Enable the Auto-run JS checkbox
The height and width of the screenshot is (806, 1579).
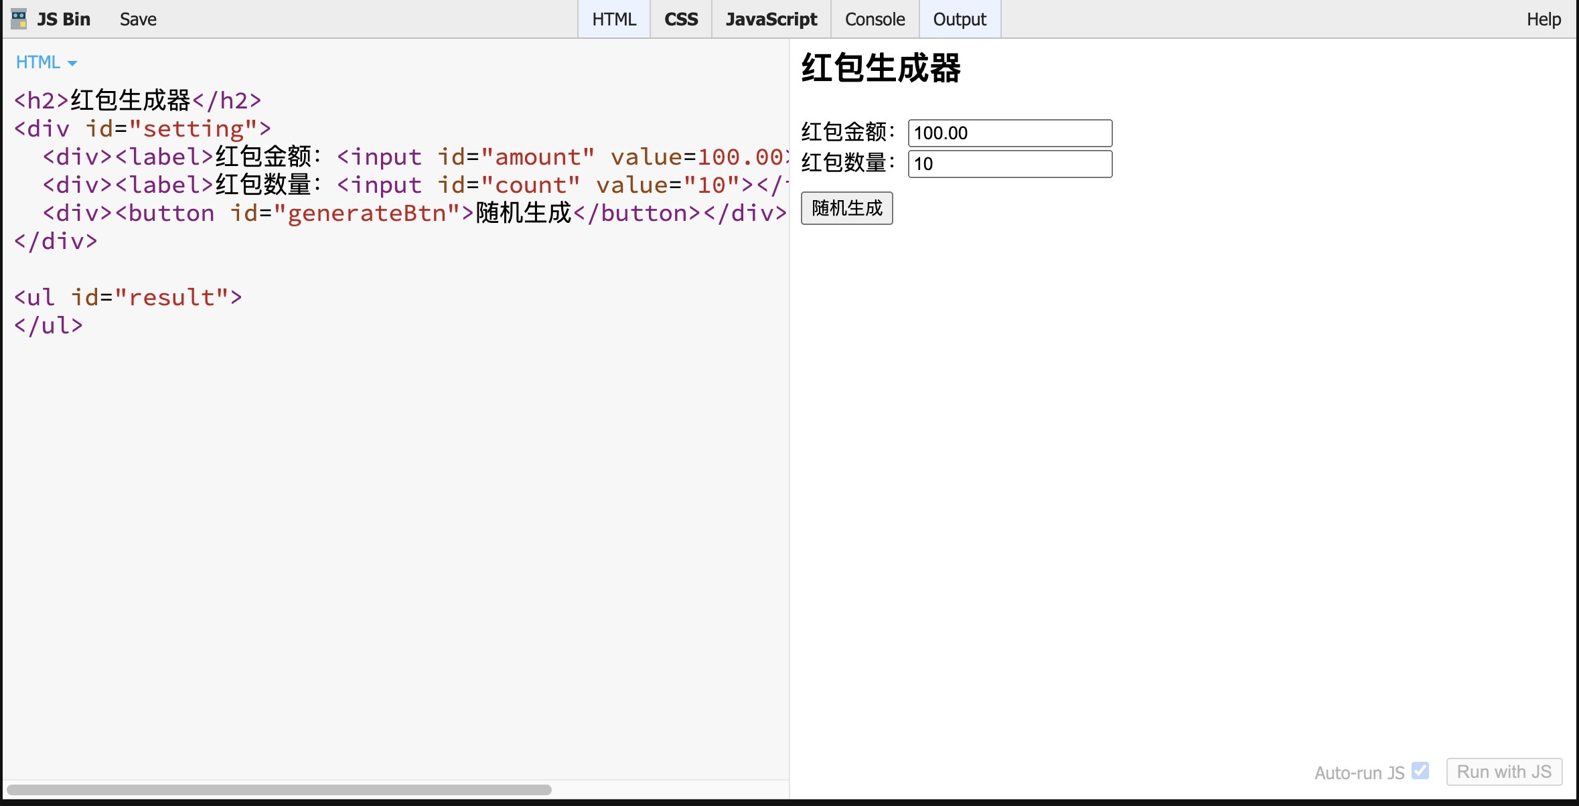pyautogui.click(x=1421, y=771)
